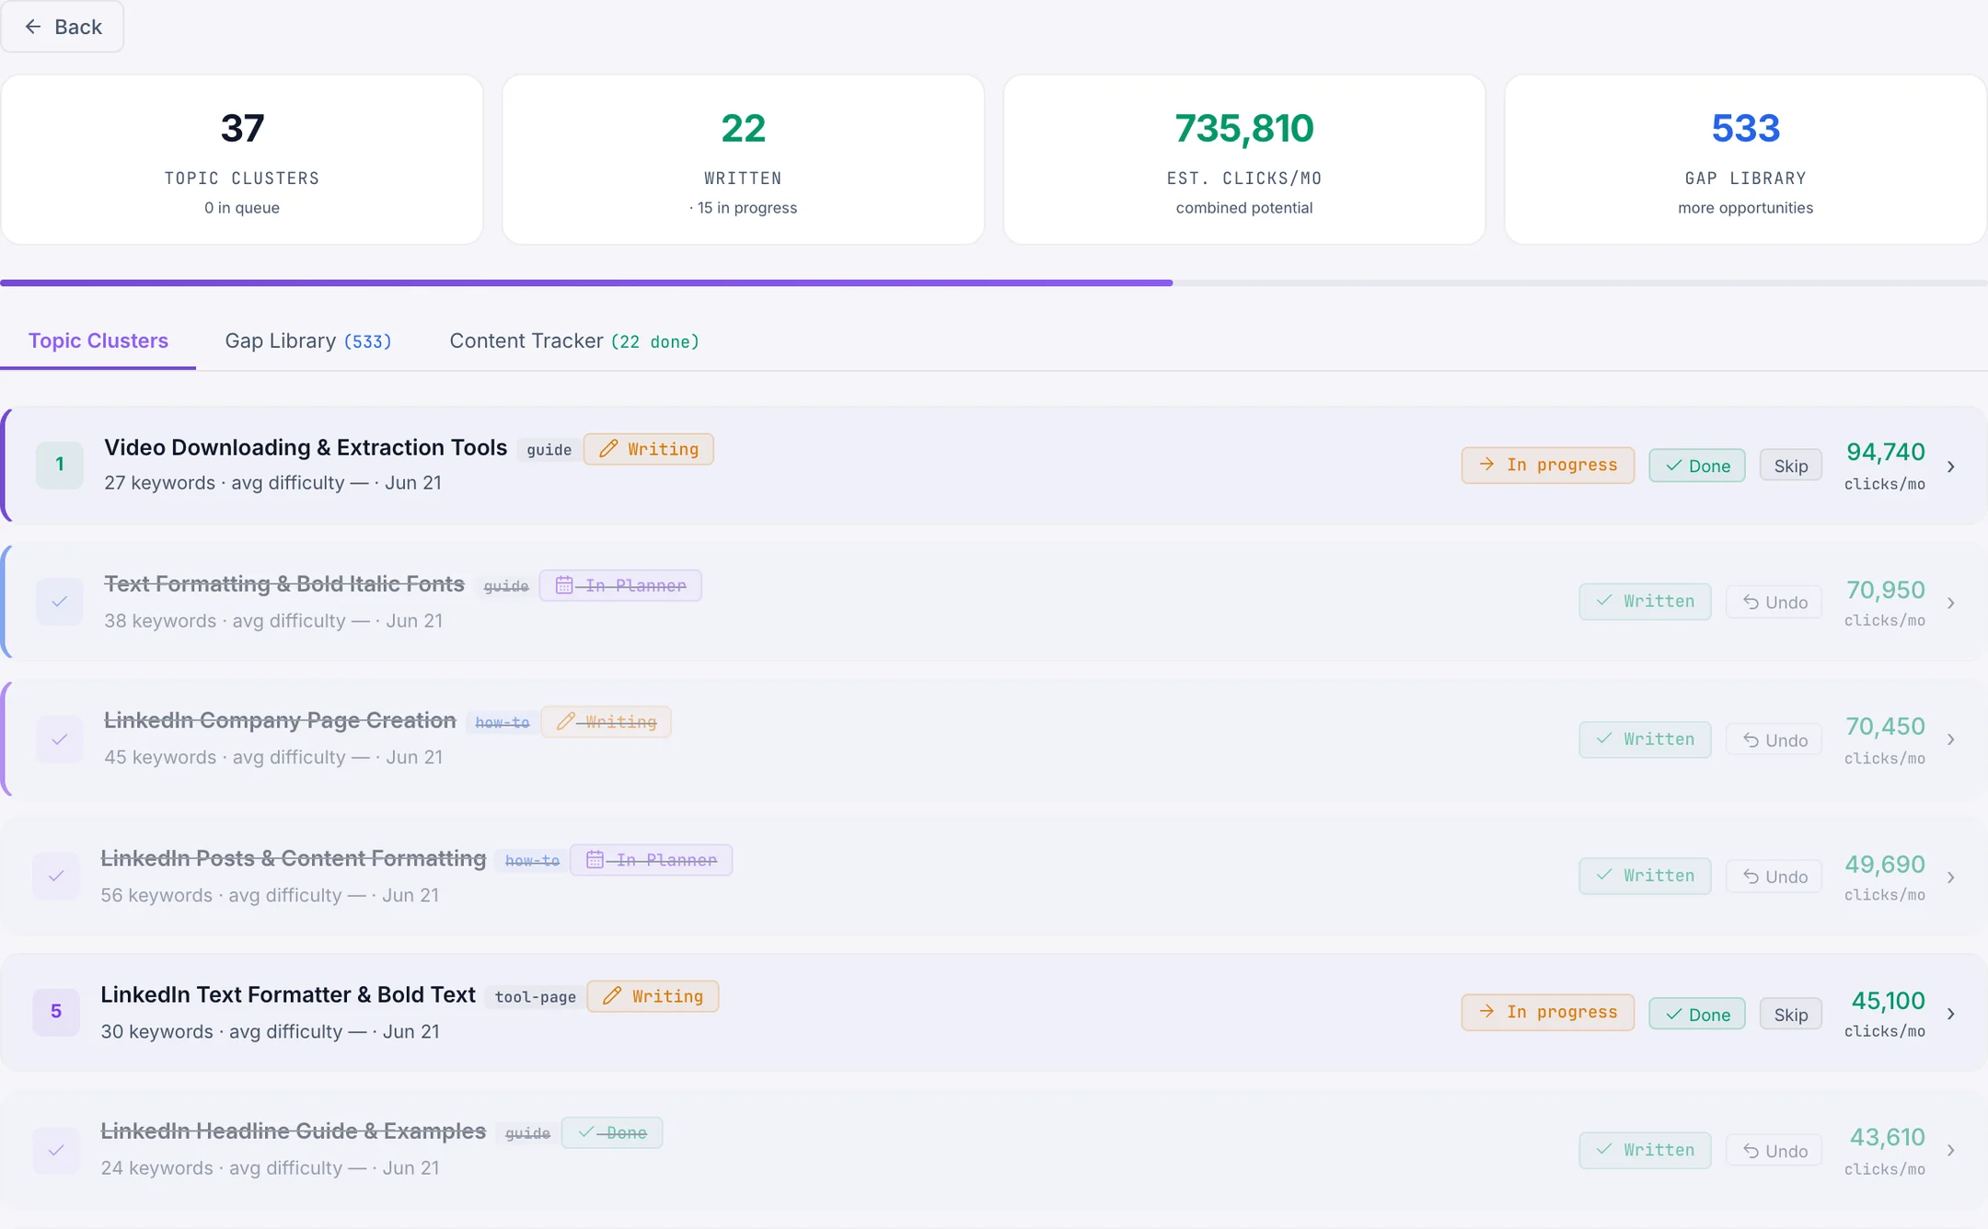
Task: Expand the Video Downloading & Extraction Tools row
Action: [x=1950, y=466]
